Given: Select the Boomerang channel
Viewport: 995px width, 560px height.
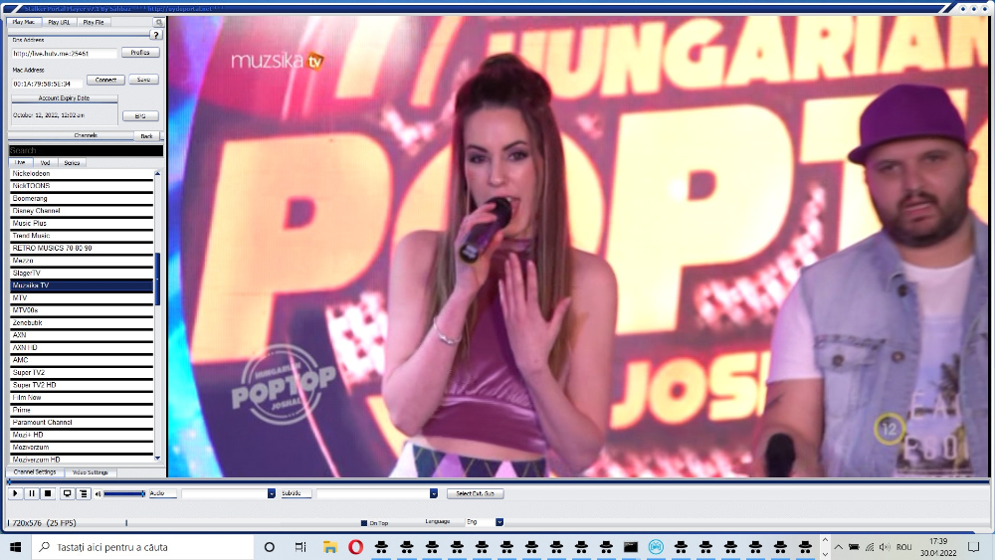Looking at the screenshot, I should coord(82,199).
